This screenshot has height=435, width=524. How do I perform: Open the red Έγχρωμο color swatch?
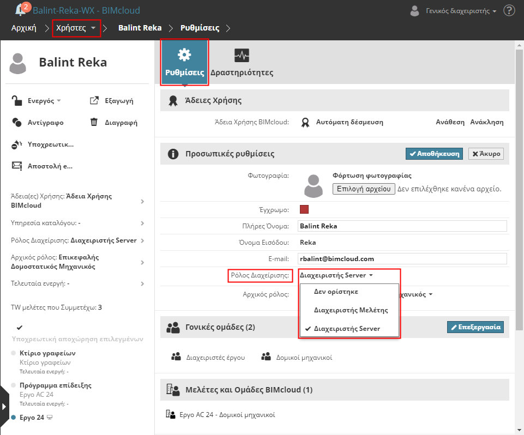304,209
